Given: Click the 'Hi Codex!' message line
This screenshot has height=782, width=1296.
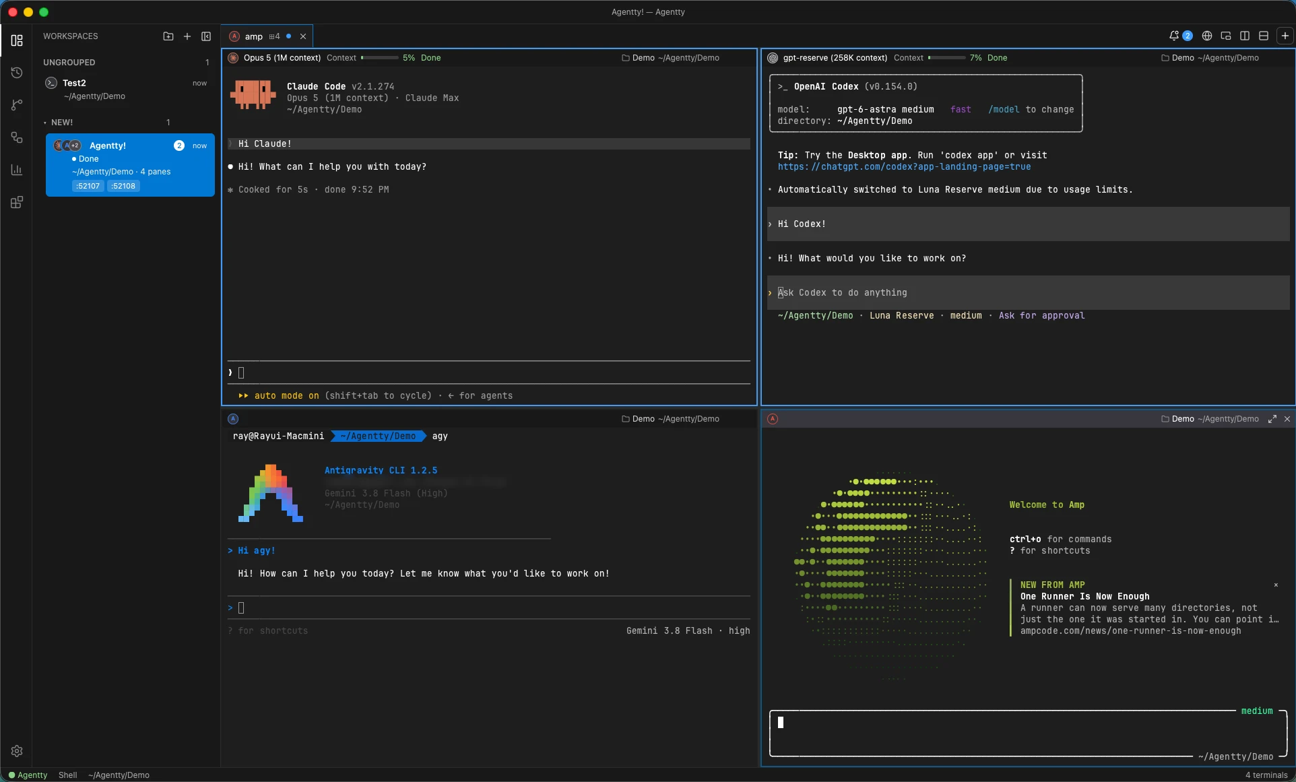Looking at the screenshot, I should pyautogui.click(x=1029, y=224).
